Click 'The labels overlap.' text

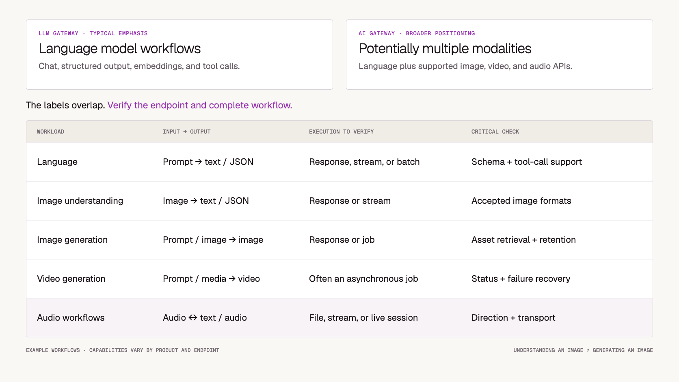point(65,105)
